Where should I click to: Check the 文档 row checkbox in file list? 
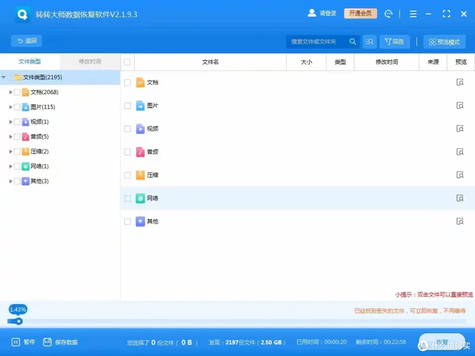128,83
